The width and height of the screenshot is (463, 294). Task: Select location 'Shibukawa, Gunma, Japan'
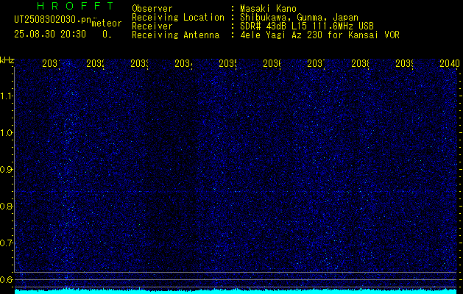point(299,18)
